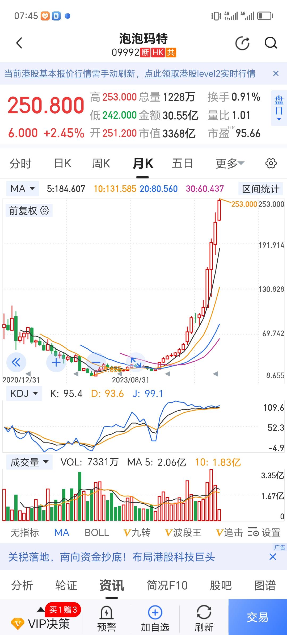Screen dimensions: 287x635
Task: Select the 月K chart tab
Action: pos(143,163)
